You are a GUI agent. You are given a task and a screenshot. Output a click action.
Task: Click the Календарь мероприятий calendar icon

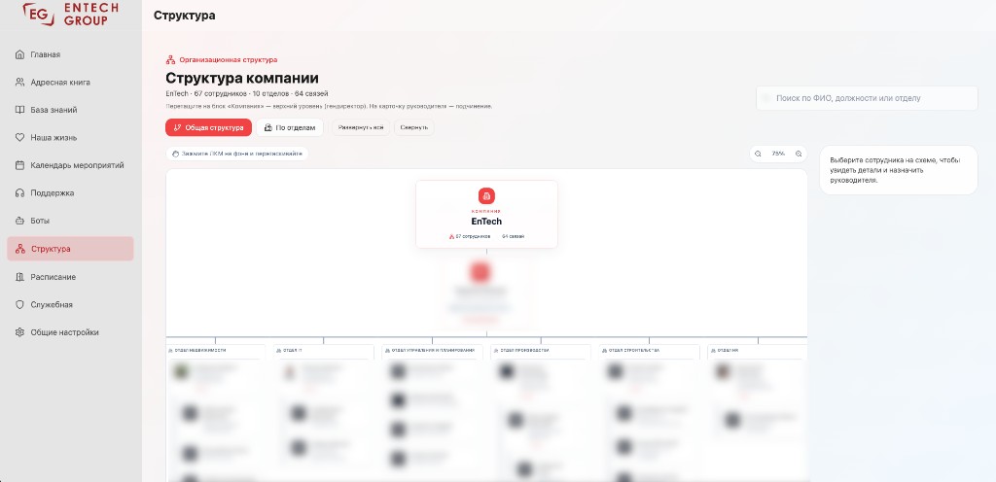pyautogui.click(x=19, y=165)
